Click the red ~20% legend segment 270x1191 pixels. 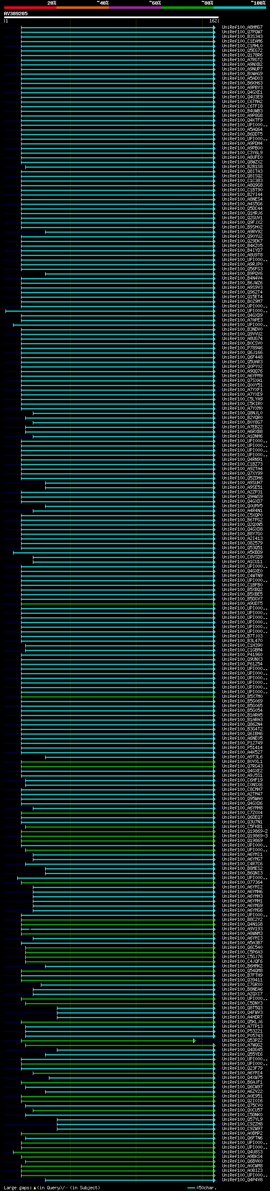pos(30,8)
